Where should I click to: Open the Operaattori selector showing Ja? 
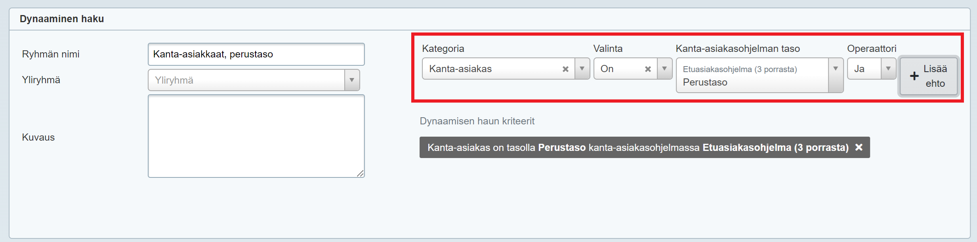point(864,69)
